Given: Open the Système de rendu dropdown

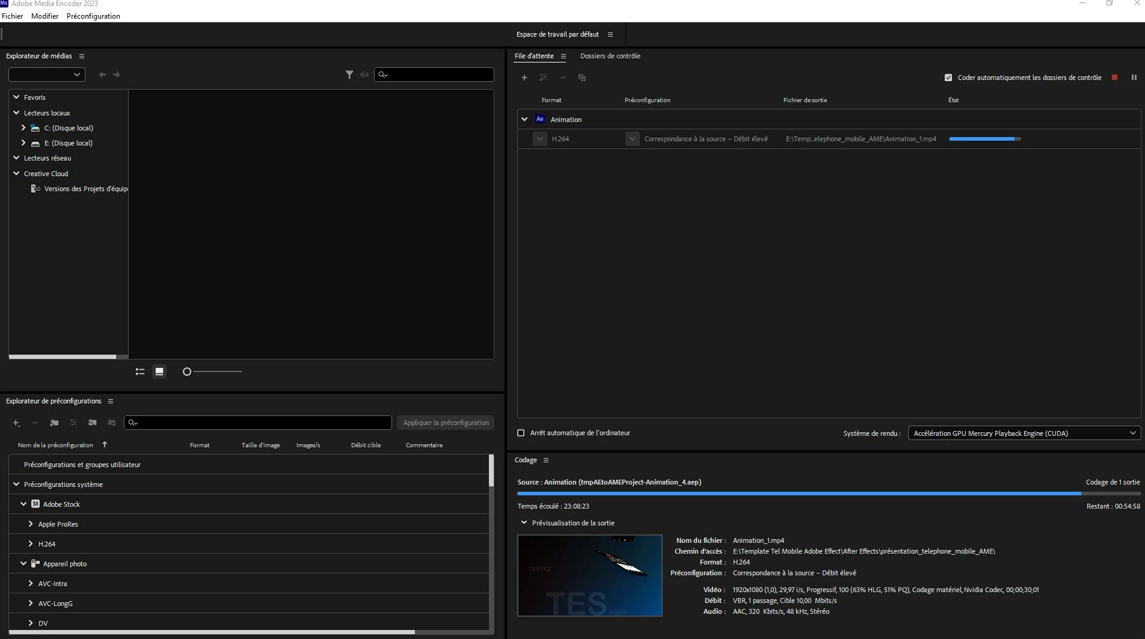Looking at the screenshot, I should point(1024,433).
